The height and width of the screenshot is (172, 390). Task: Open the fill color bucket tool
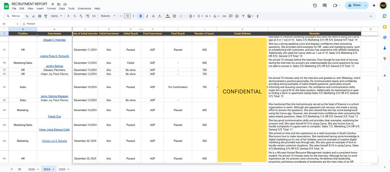pyautogui.click(x=168, y=16)
